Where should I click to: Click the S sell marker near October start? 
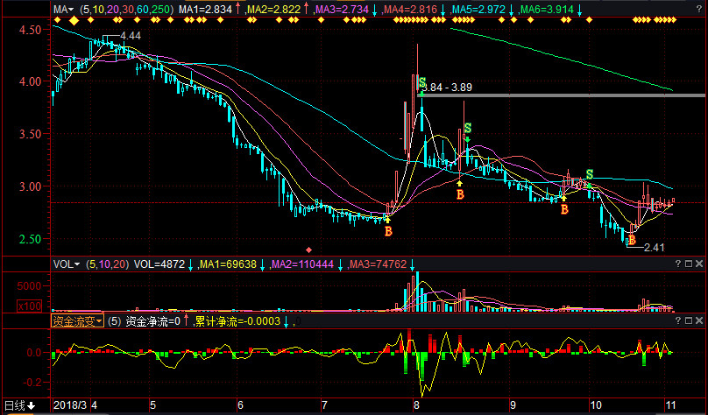point(589,174)
